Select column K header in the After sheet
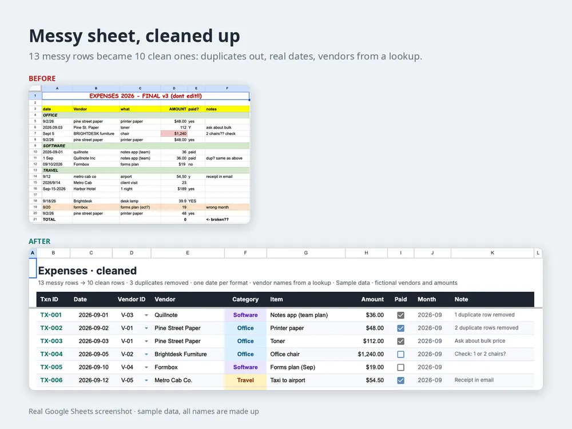Image resolution: width=572 pixels, height=429 pixels. 492,253
